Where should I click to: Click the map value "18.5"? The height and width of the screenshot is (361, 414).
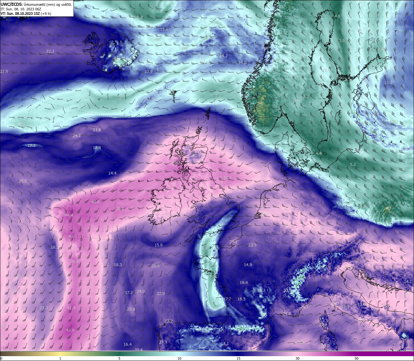241,299
